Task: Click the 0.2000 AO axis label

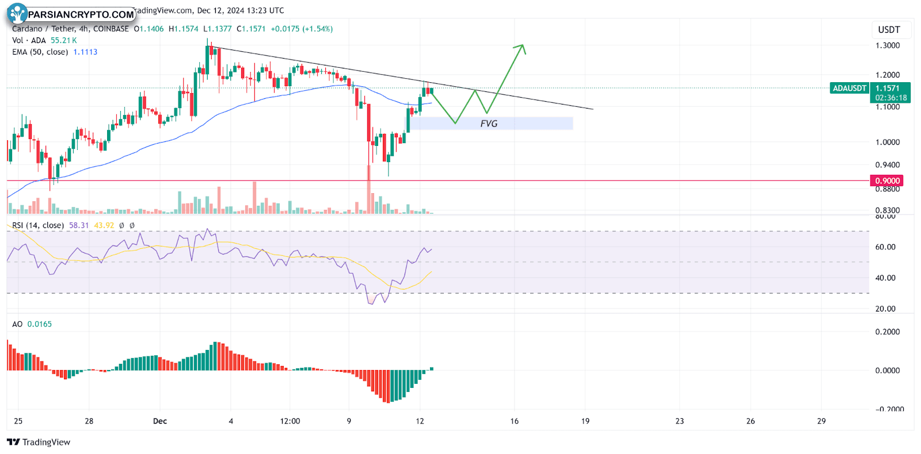Action: click(888, 332)
